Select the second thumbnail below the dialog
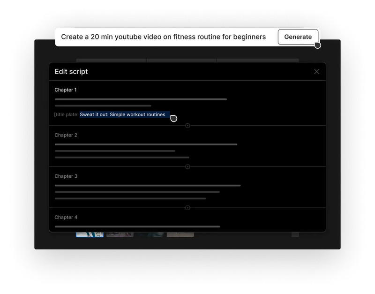375x294 pixels. point(120,234)
